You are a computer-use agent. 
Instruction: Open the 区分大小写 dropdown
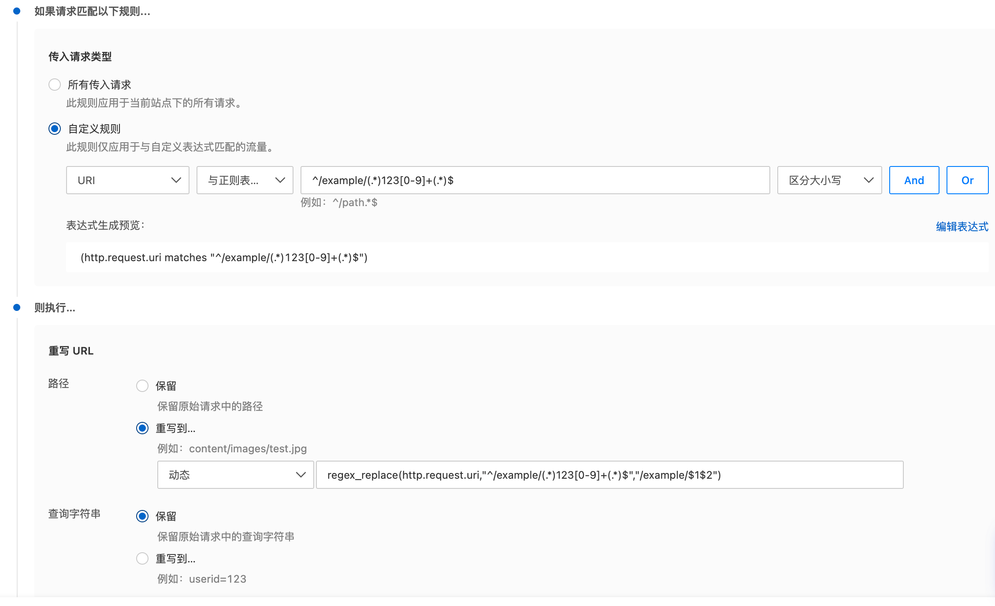click(x=829, y=180)
